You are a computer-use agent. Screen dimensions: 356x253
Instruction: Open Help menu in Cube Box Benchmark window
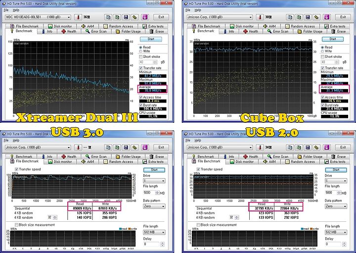198,10
